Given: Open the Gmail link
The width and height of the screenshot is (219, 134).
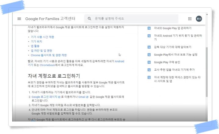Looking at the screenshot, I should pyautogui.click(x=82, y=97).
